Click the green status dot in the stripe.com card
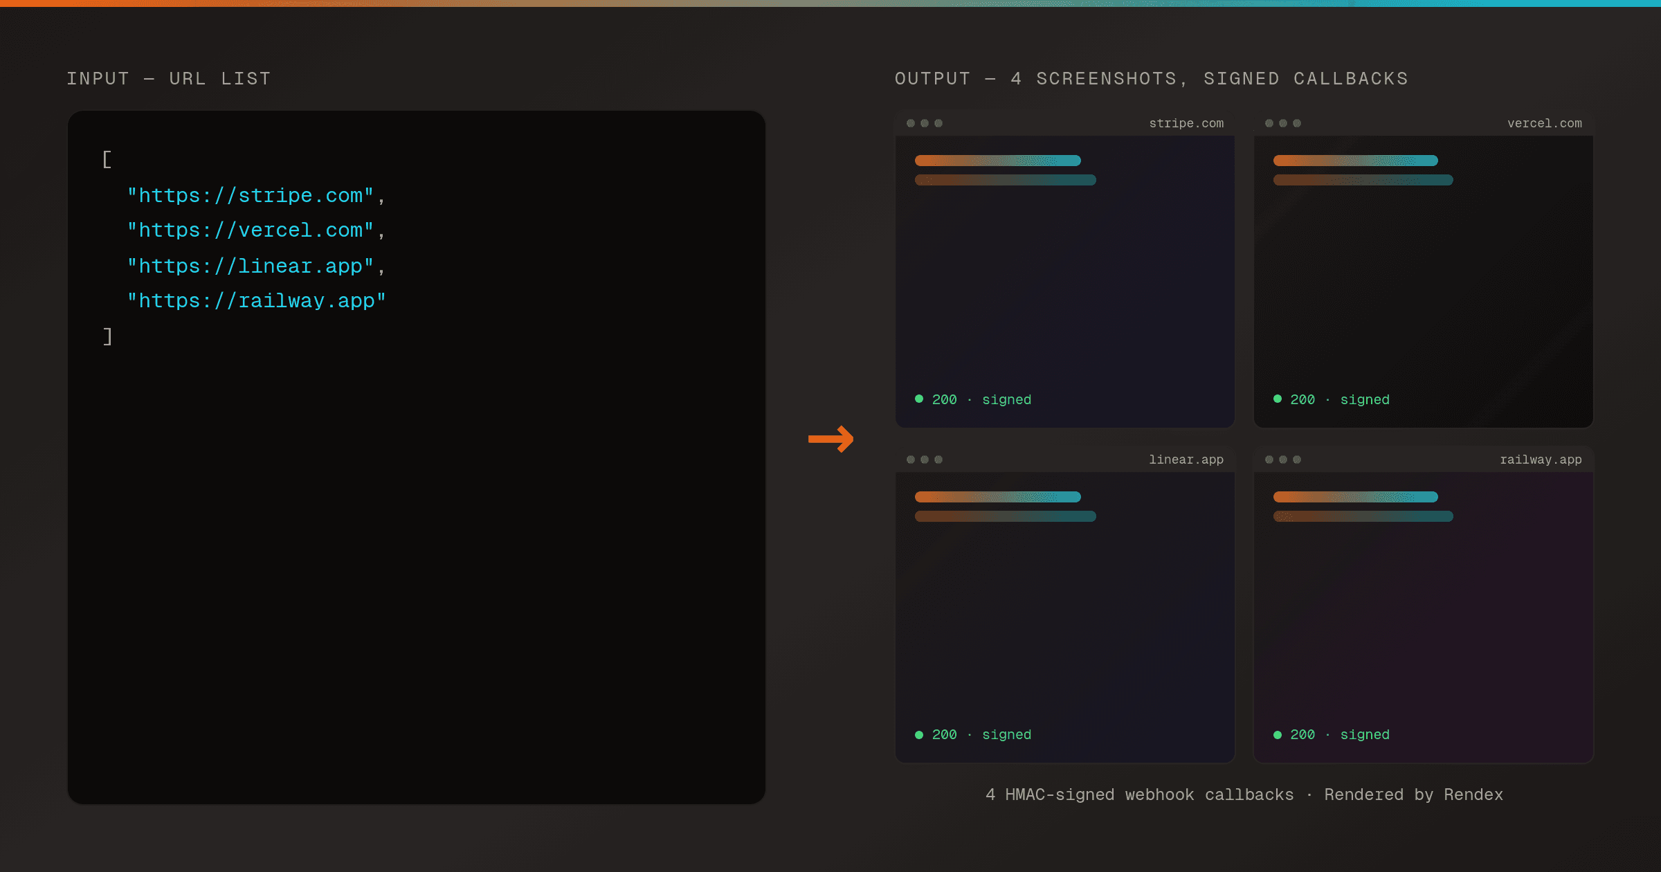The image size is (1661, 872). click(x=919, y=399)
